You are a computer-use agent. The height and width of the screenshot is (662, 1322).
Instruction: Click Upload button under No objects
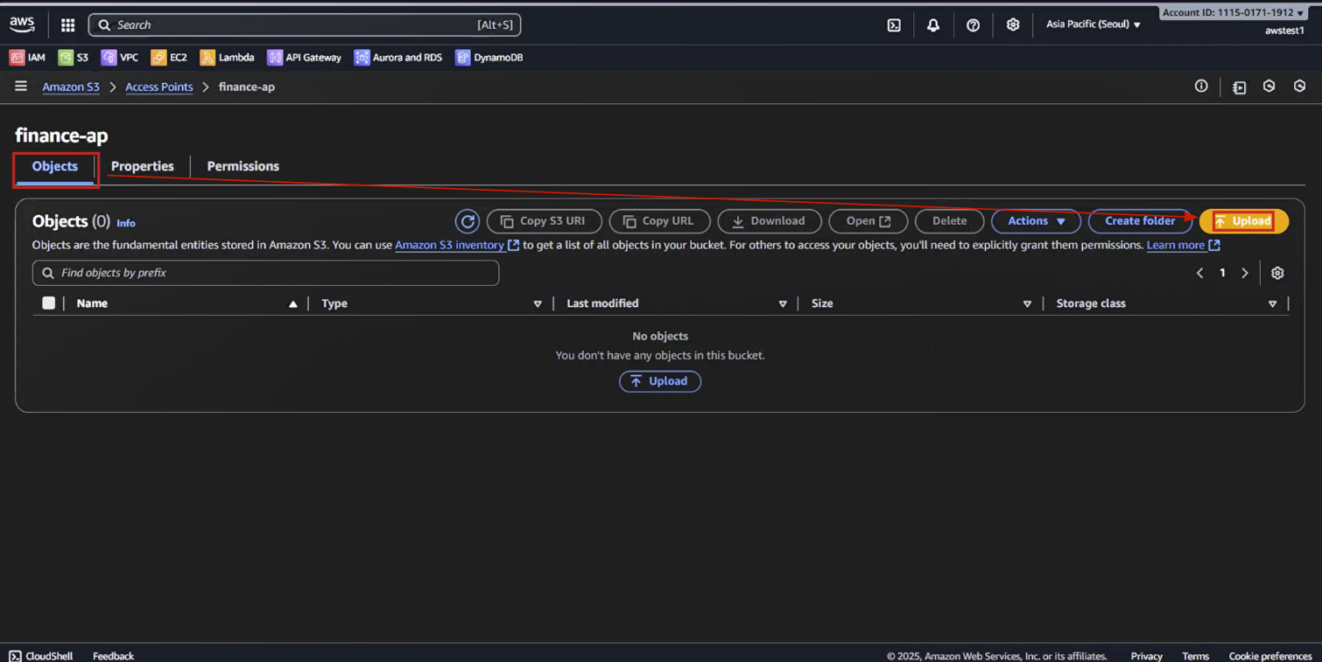[x=660, y=381]
